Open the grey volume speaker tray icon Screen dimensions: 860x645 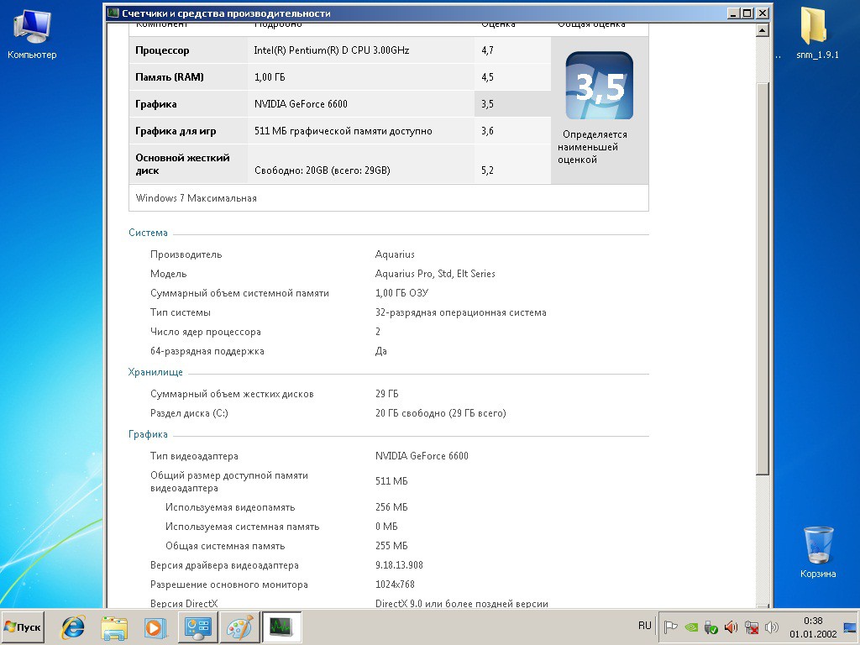(x=772, y=627)
